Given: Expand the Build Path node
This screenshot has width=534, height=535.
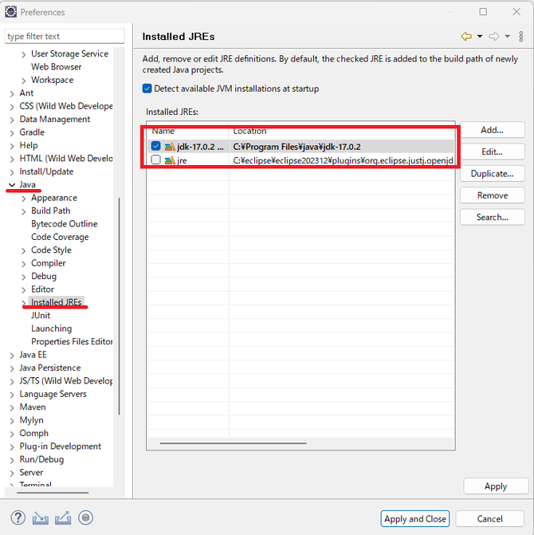Looking at the screenshot, I should (24, 211).
